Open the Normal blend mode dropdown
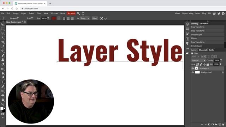Image resolution: width=226 pixels, height=127 pixels. [198, 60]
